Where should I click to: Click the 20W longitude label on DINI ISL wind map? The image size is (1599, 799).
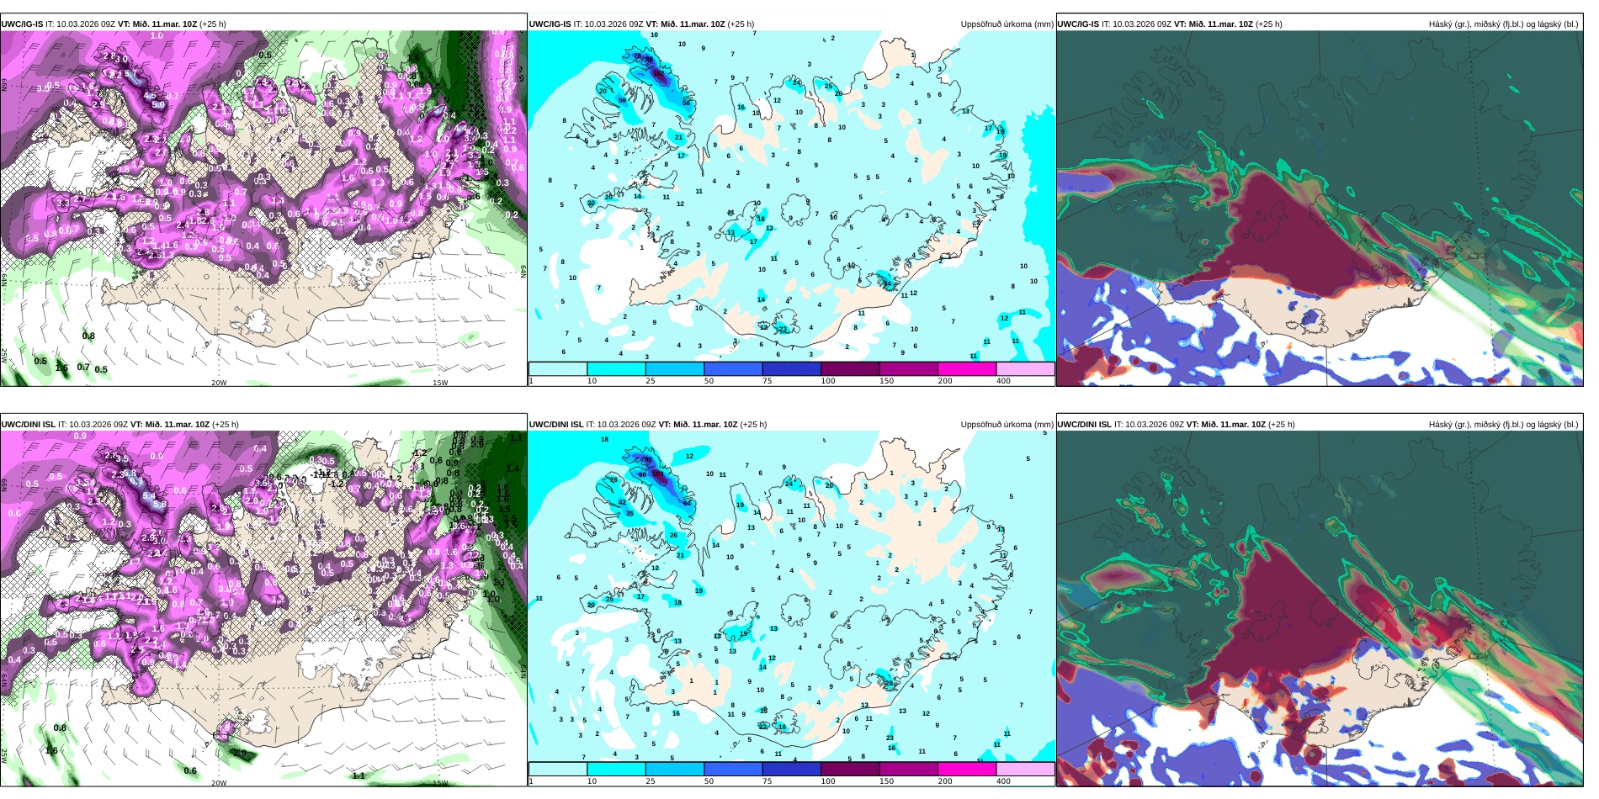(x=219, y=783)
